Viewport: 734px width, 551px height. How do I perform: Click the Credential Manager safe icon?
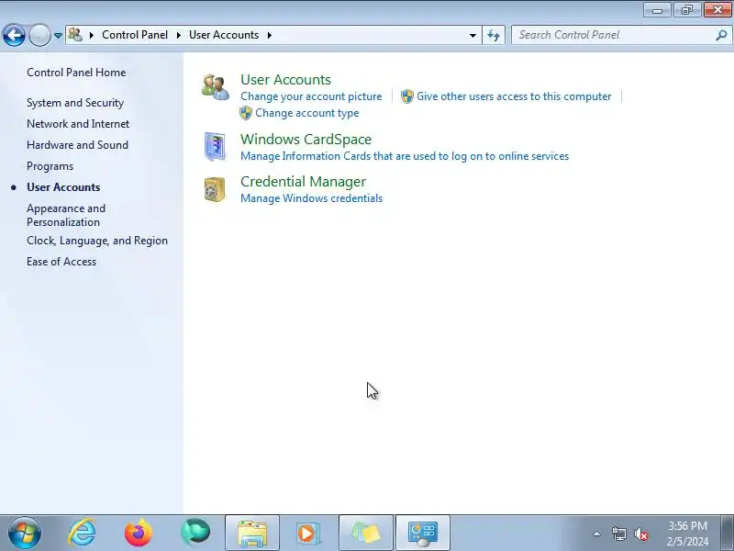(x=215, y=189)
